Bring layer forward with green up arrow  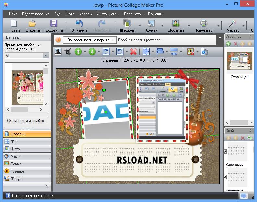tap(78, 52)
